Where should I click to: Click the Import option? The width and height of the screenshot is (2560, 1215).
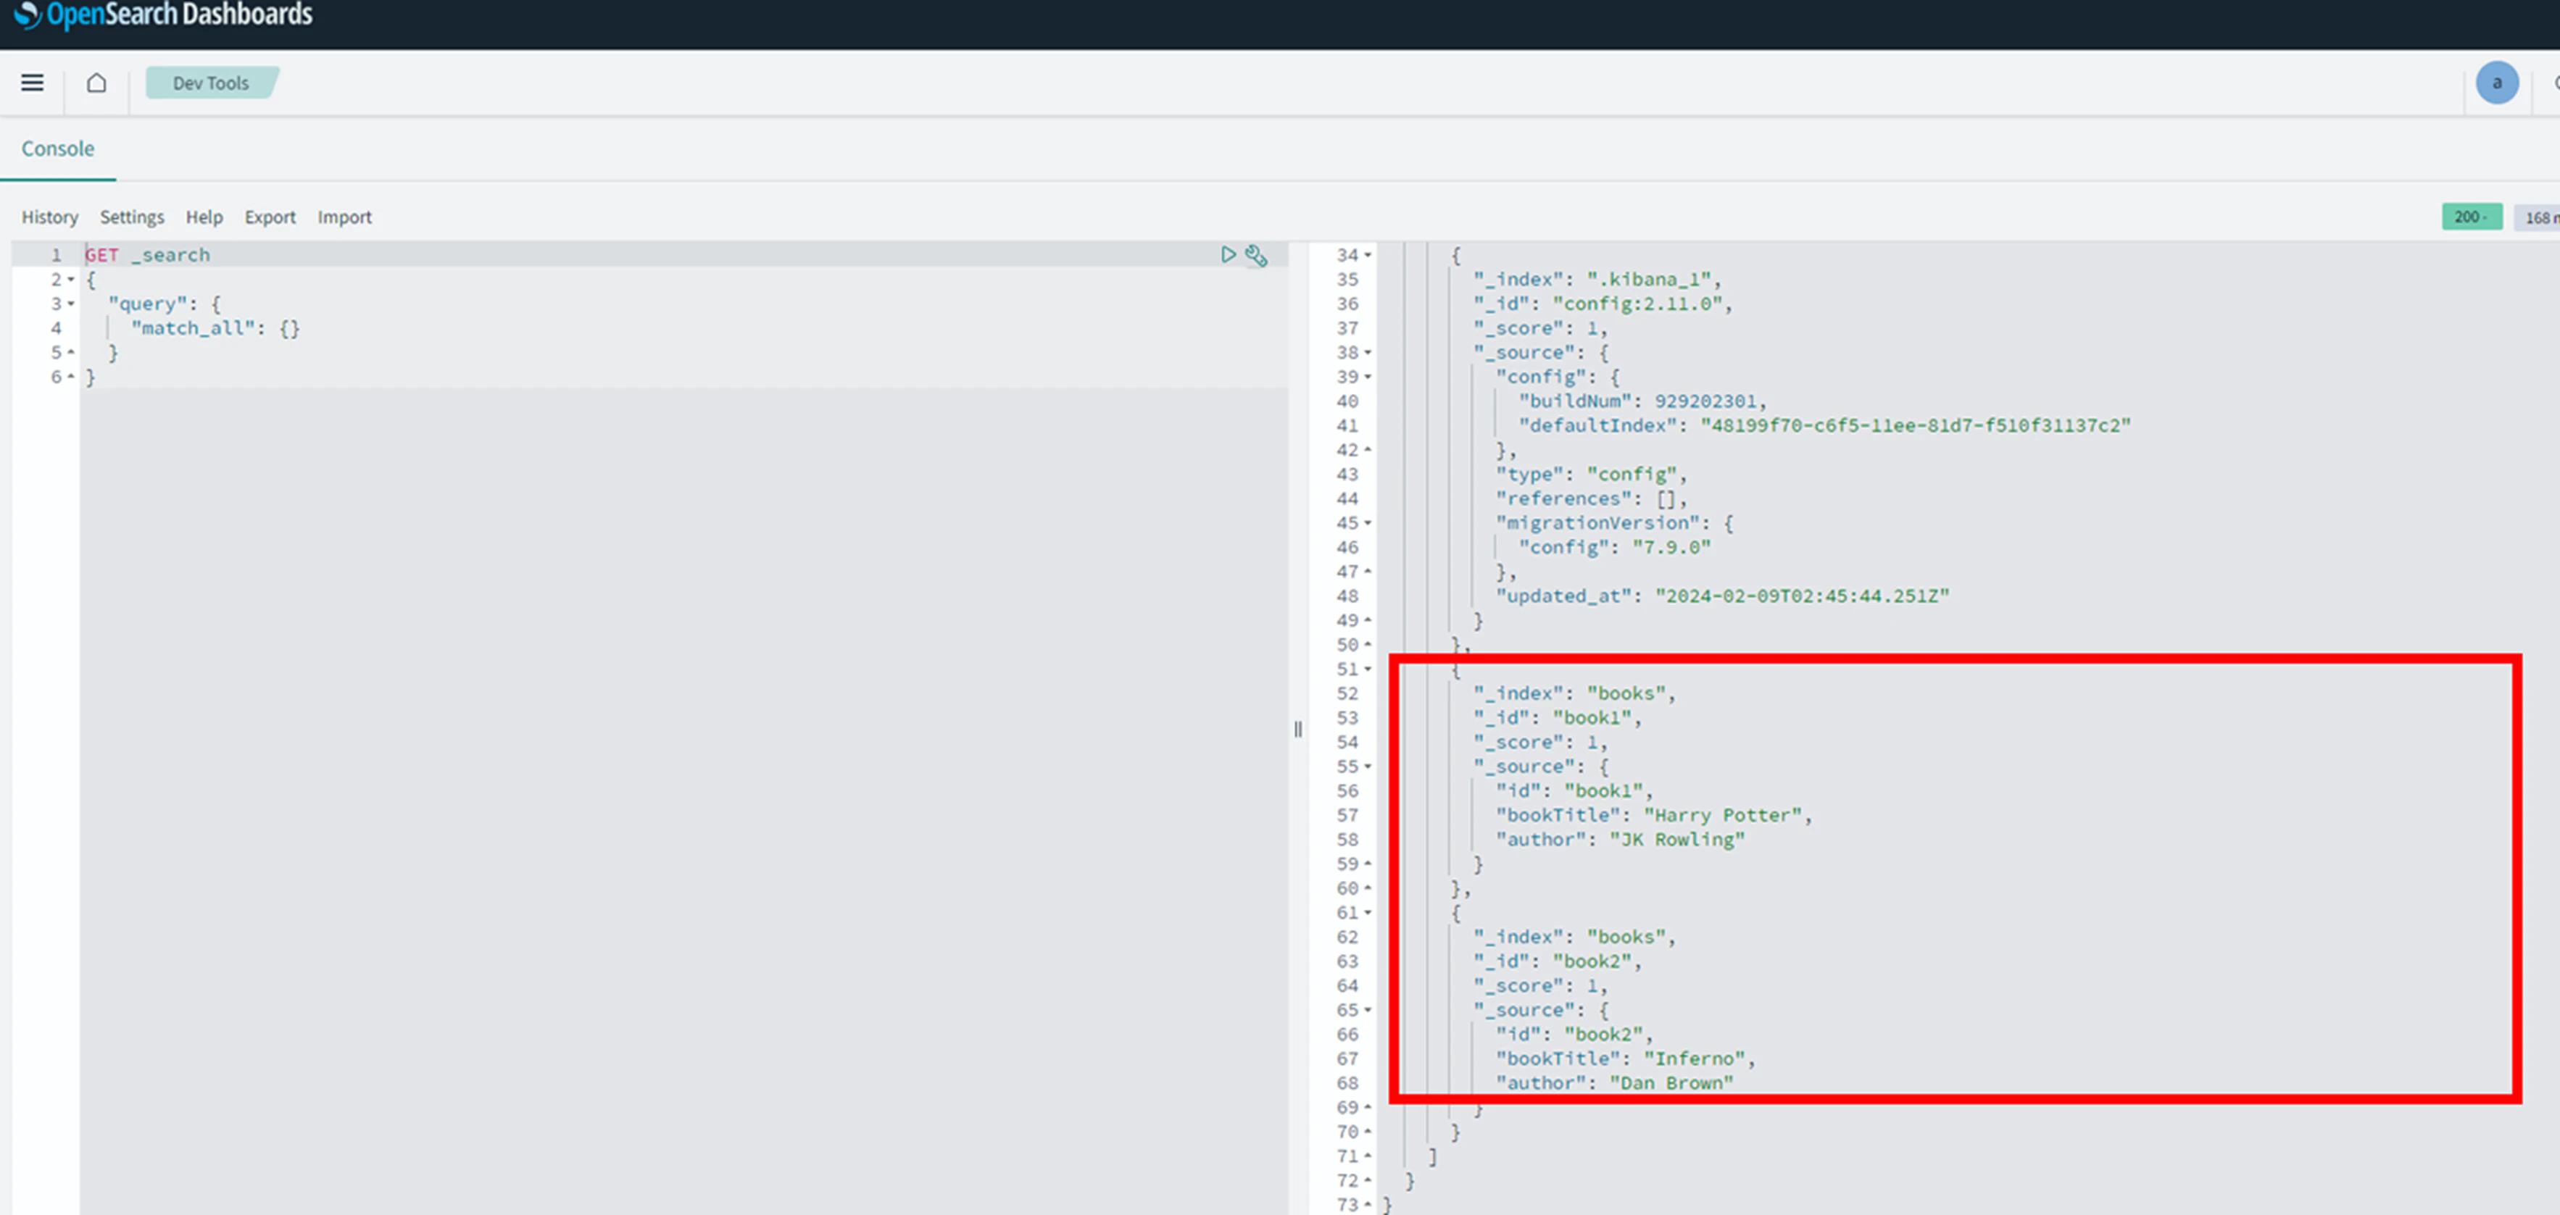point(344,217)
